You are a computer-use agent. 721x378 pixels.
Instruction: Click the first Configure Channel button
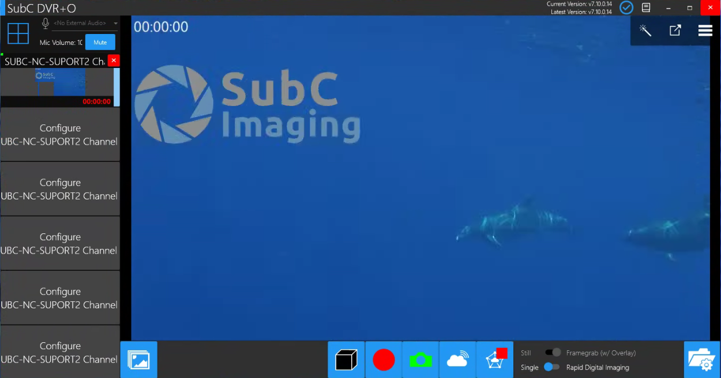60,134
